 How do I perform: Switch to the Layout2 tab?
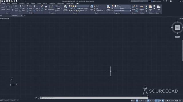13,100
